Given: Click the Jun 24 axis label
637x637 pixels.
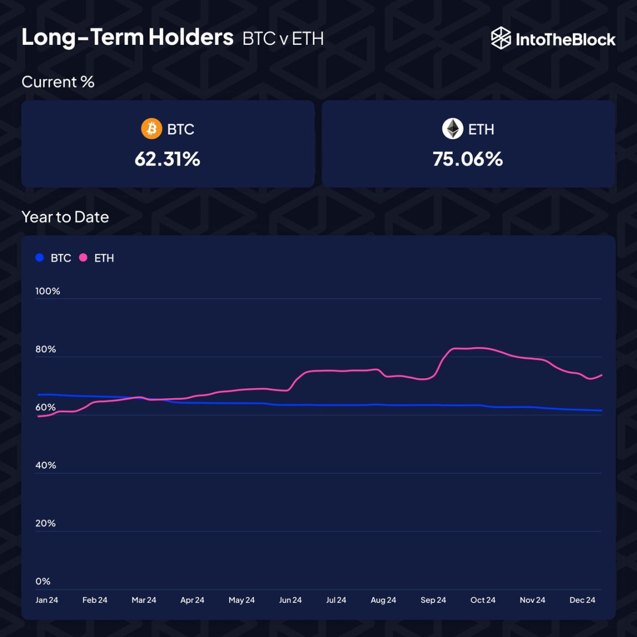Looking at the screenshot, I should pyautogui.click(x=290, y=600).
